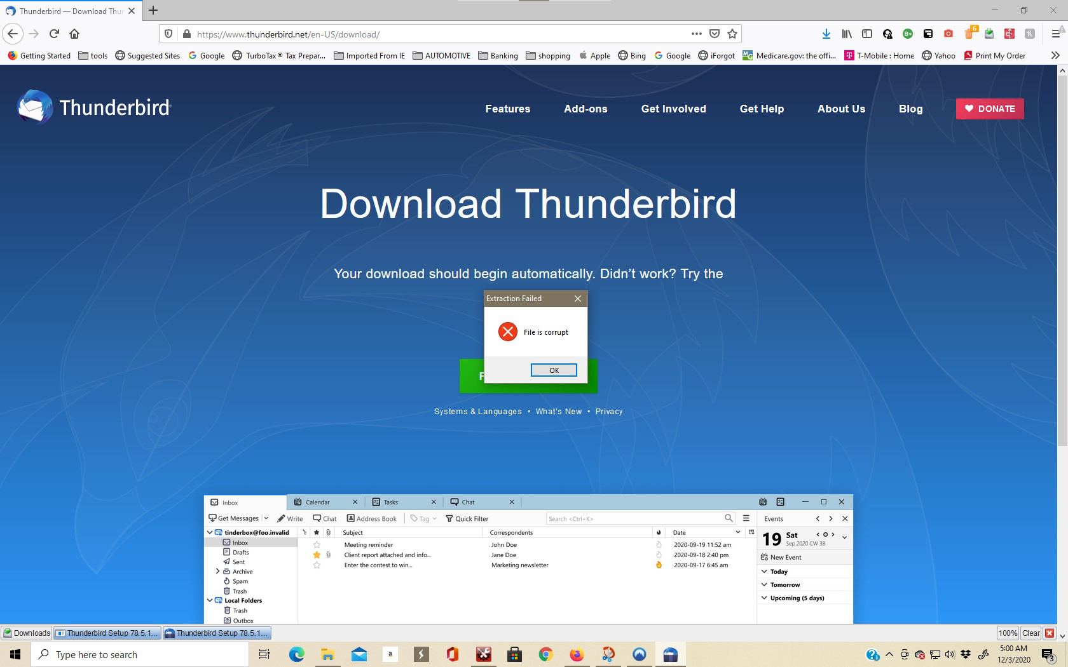Open the Features menu item
This screenshot has width=1068, height=667.
click(507, 109)
